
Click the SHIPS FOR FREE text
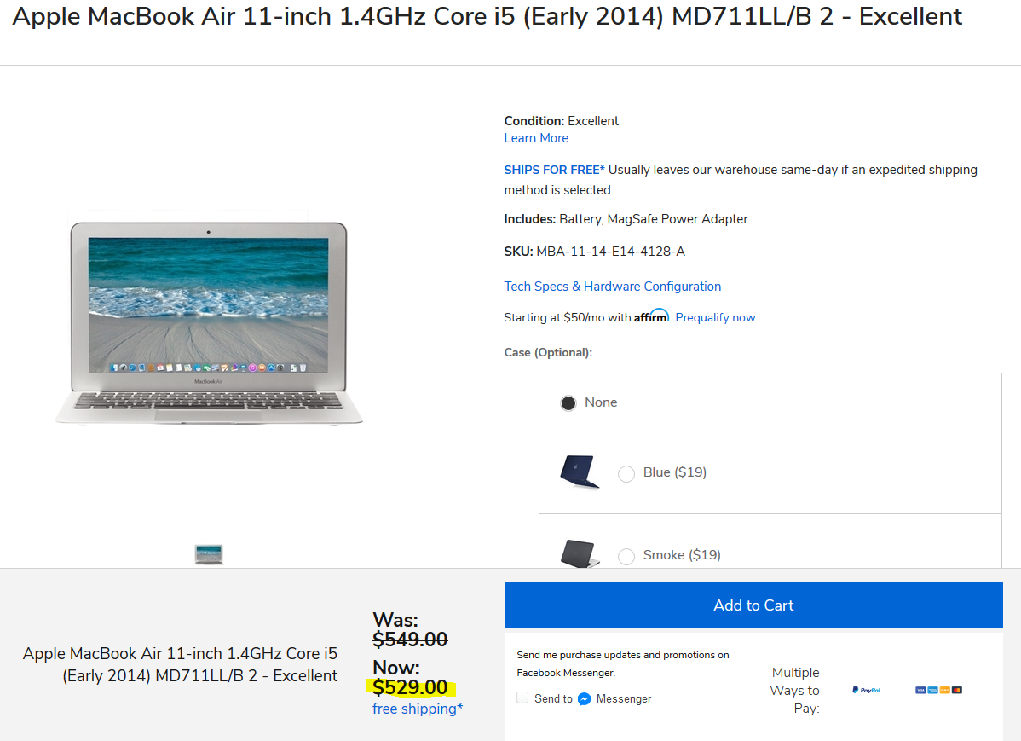(x=554, y=170)
